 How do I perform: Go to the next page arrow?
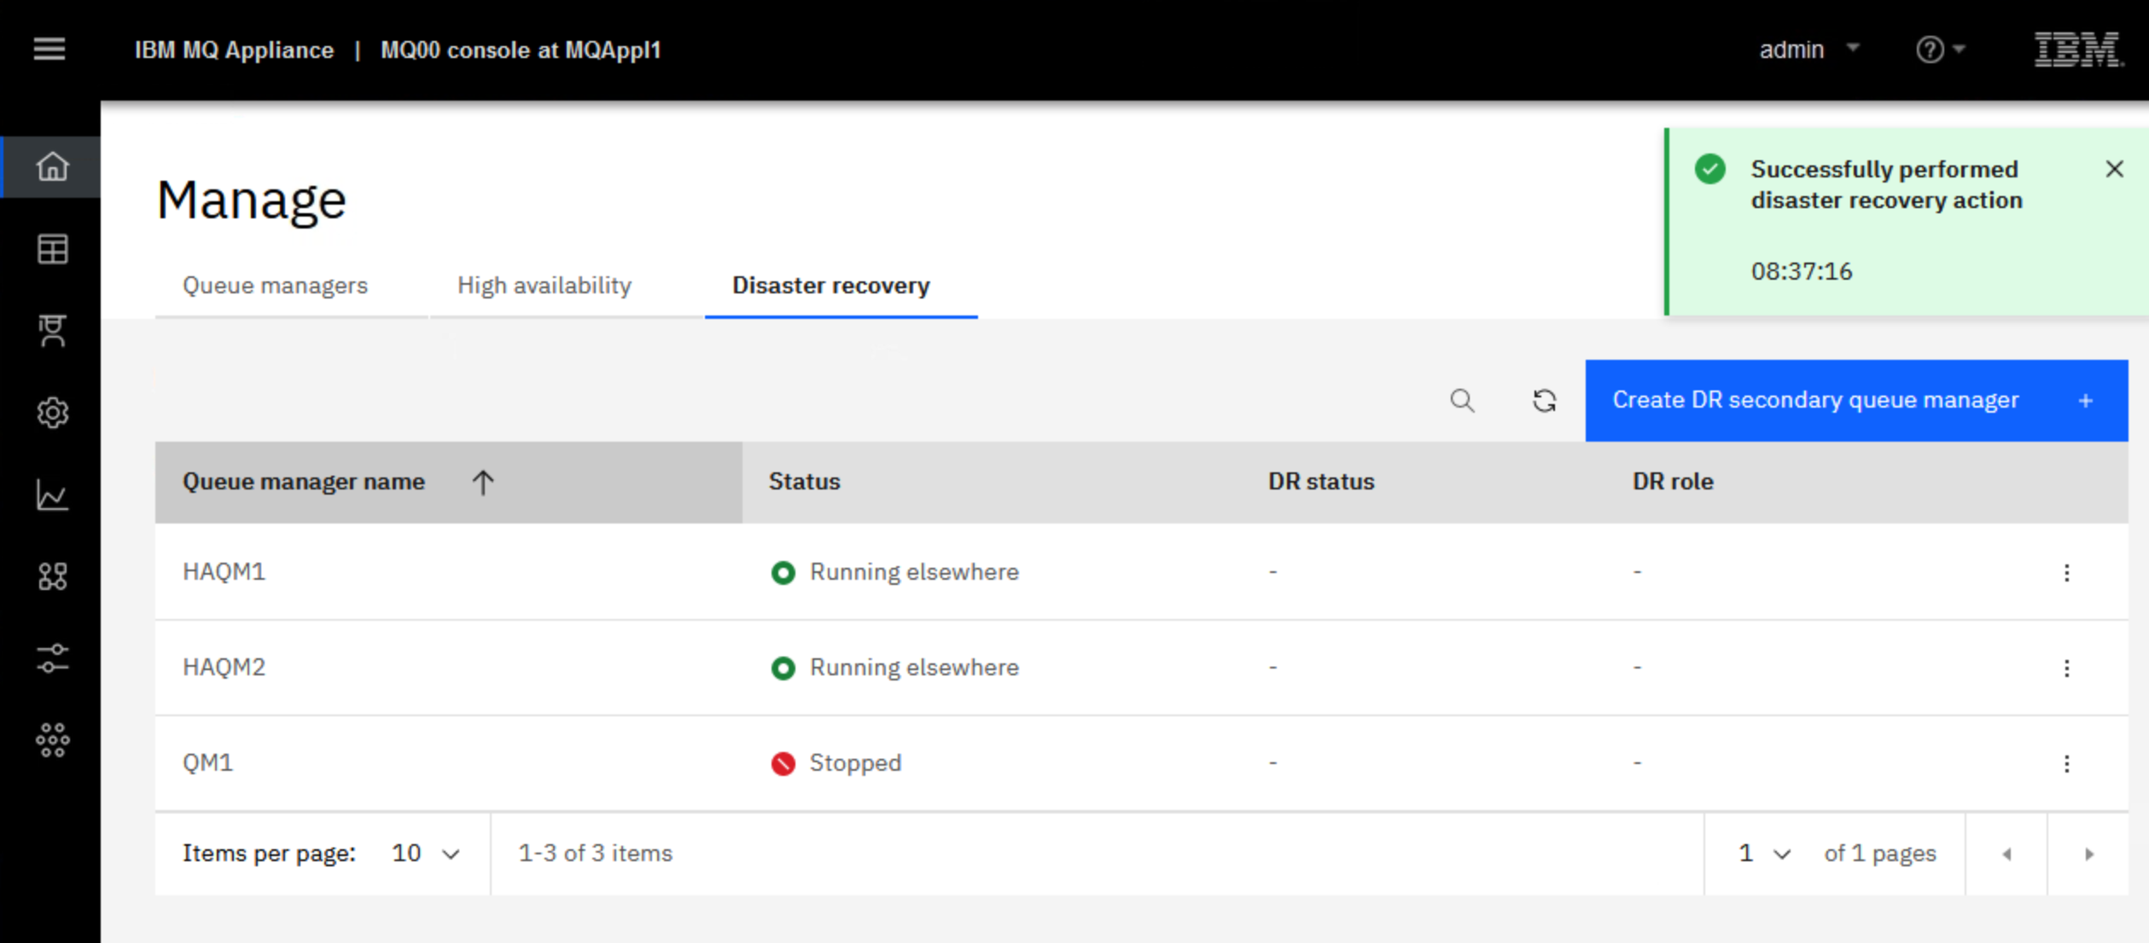tap(2088, 853)
